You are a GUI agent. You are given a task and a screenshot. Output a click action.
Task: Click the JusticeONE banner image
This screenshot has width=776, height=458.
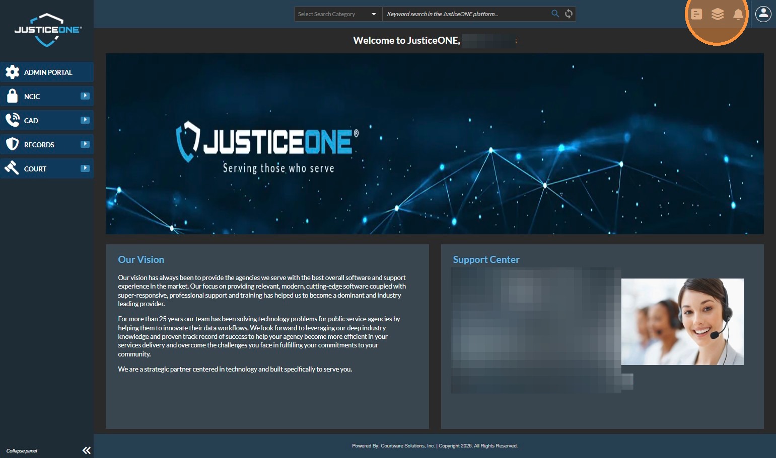tap(435, 144)
